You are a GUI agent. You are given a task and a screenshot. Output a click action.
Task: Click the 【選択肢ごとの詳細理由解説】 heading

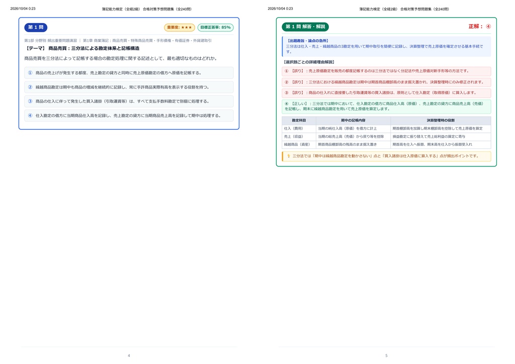(308, 62)
